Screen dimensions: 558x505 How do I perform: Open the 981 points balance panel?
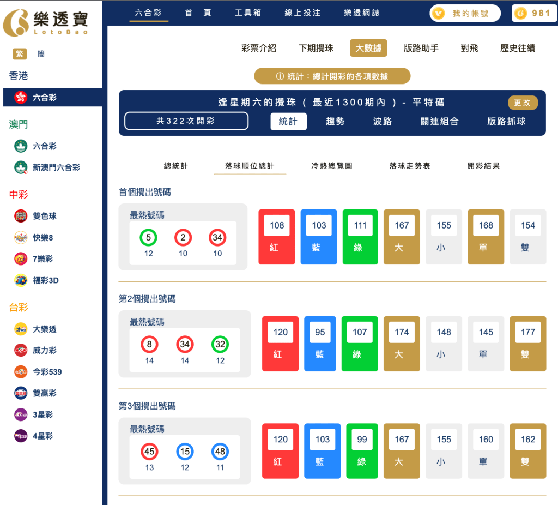[x=535, y=13]
